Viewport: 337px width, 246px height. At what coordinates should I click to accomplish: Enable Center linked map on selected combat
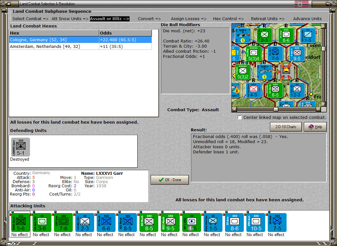(x=240, y=118)
